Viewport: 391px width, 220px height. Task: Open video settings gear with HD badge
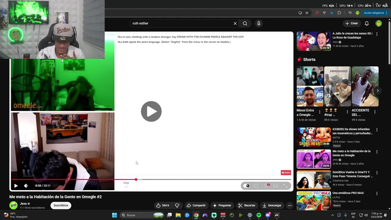pos(266,186)
